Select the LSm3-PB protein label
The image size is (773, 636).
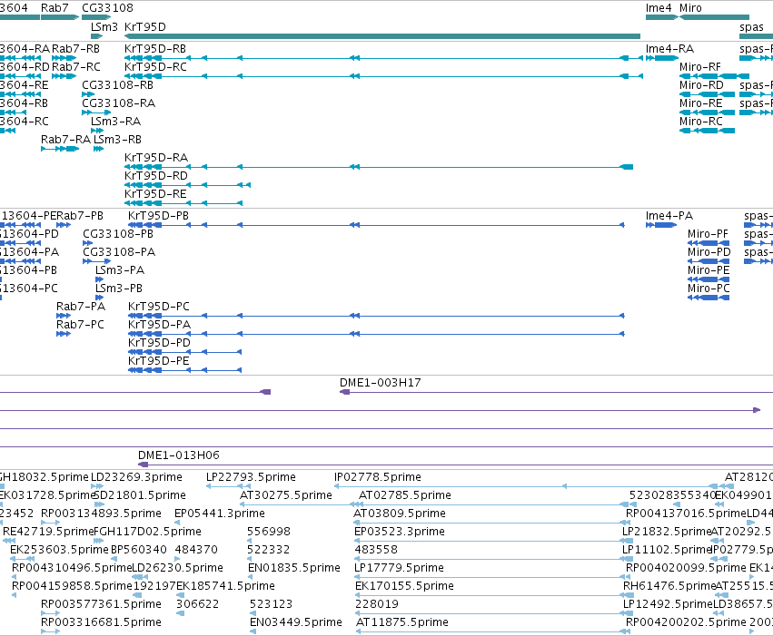click(x=119, y=289)
